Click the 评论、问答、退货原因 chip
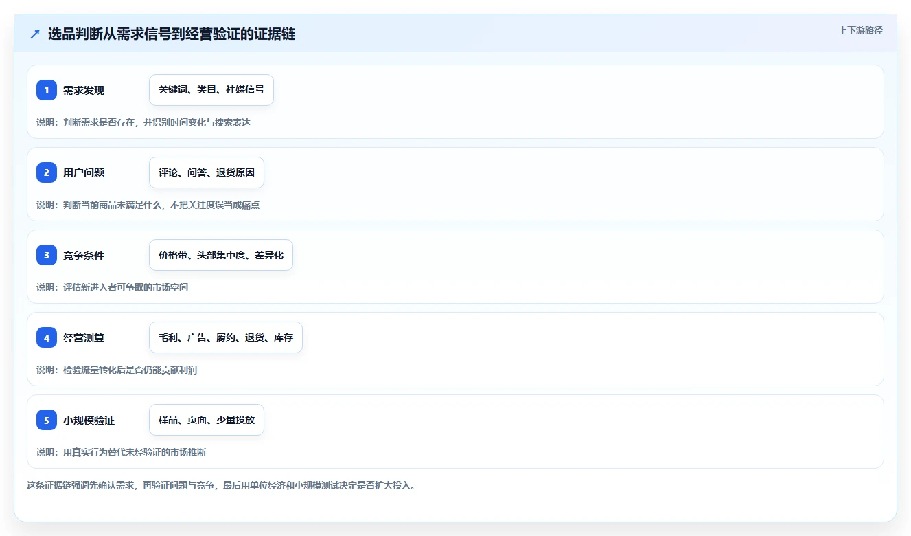 coord(207,172)
